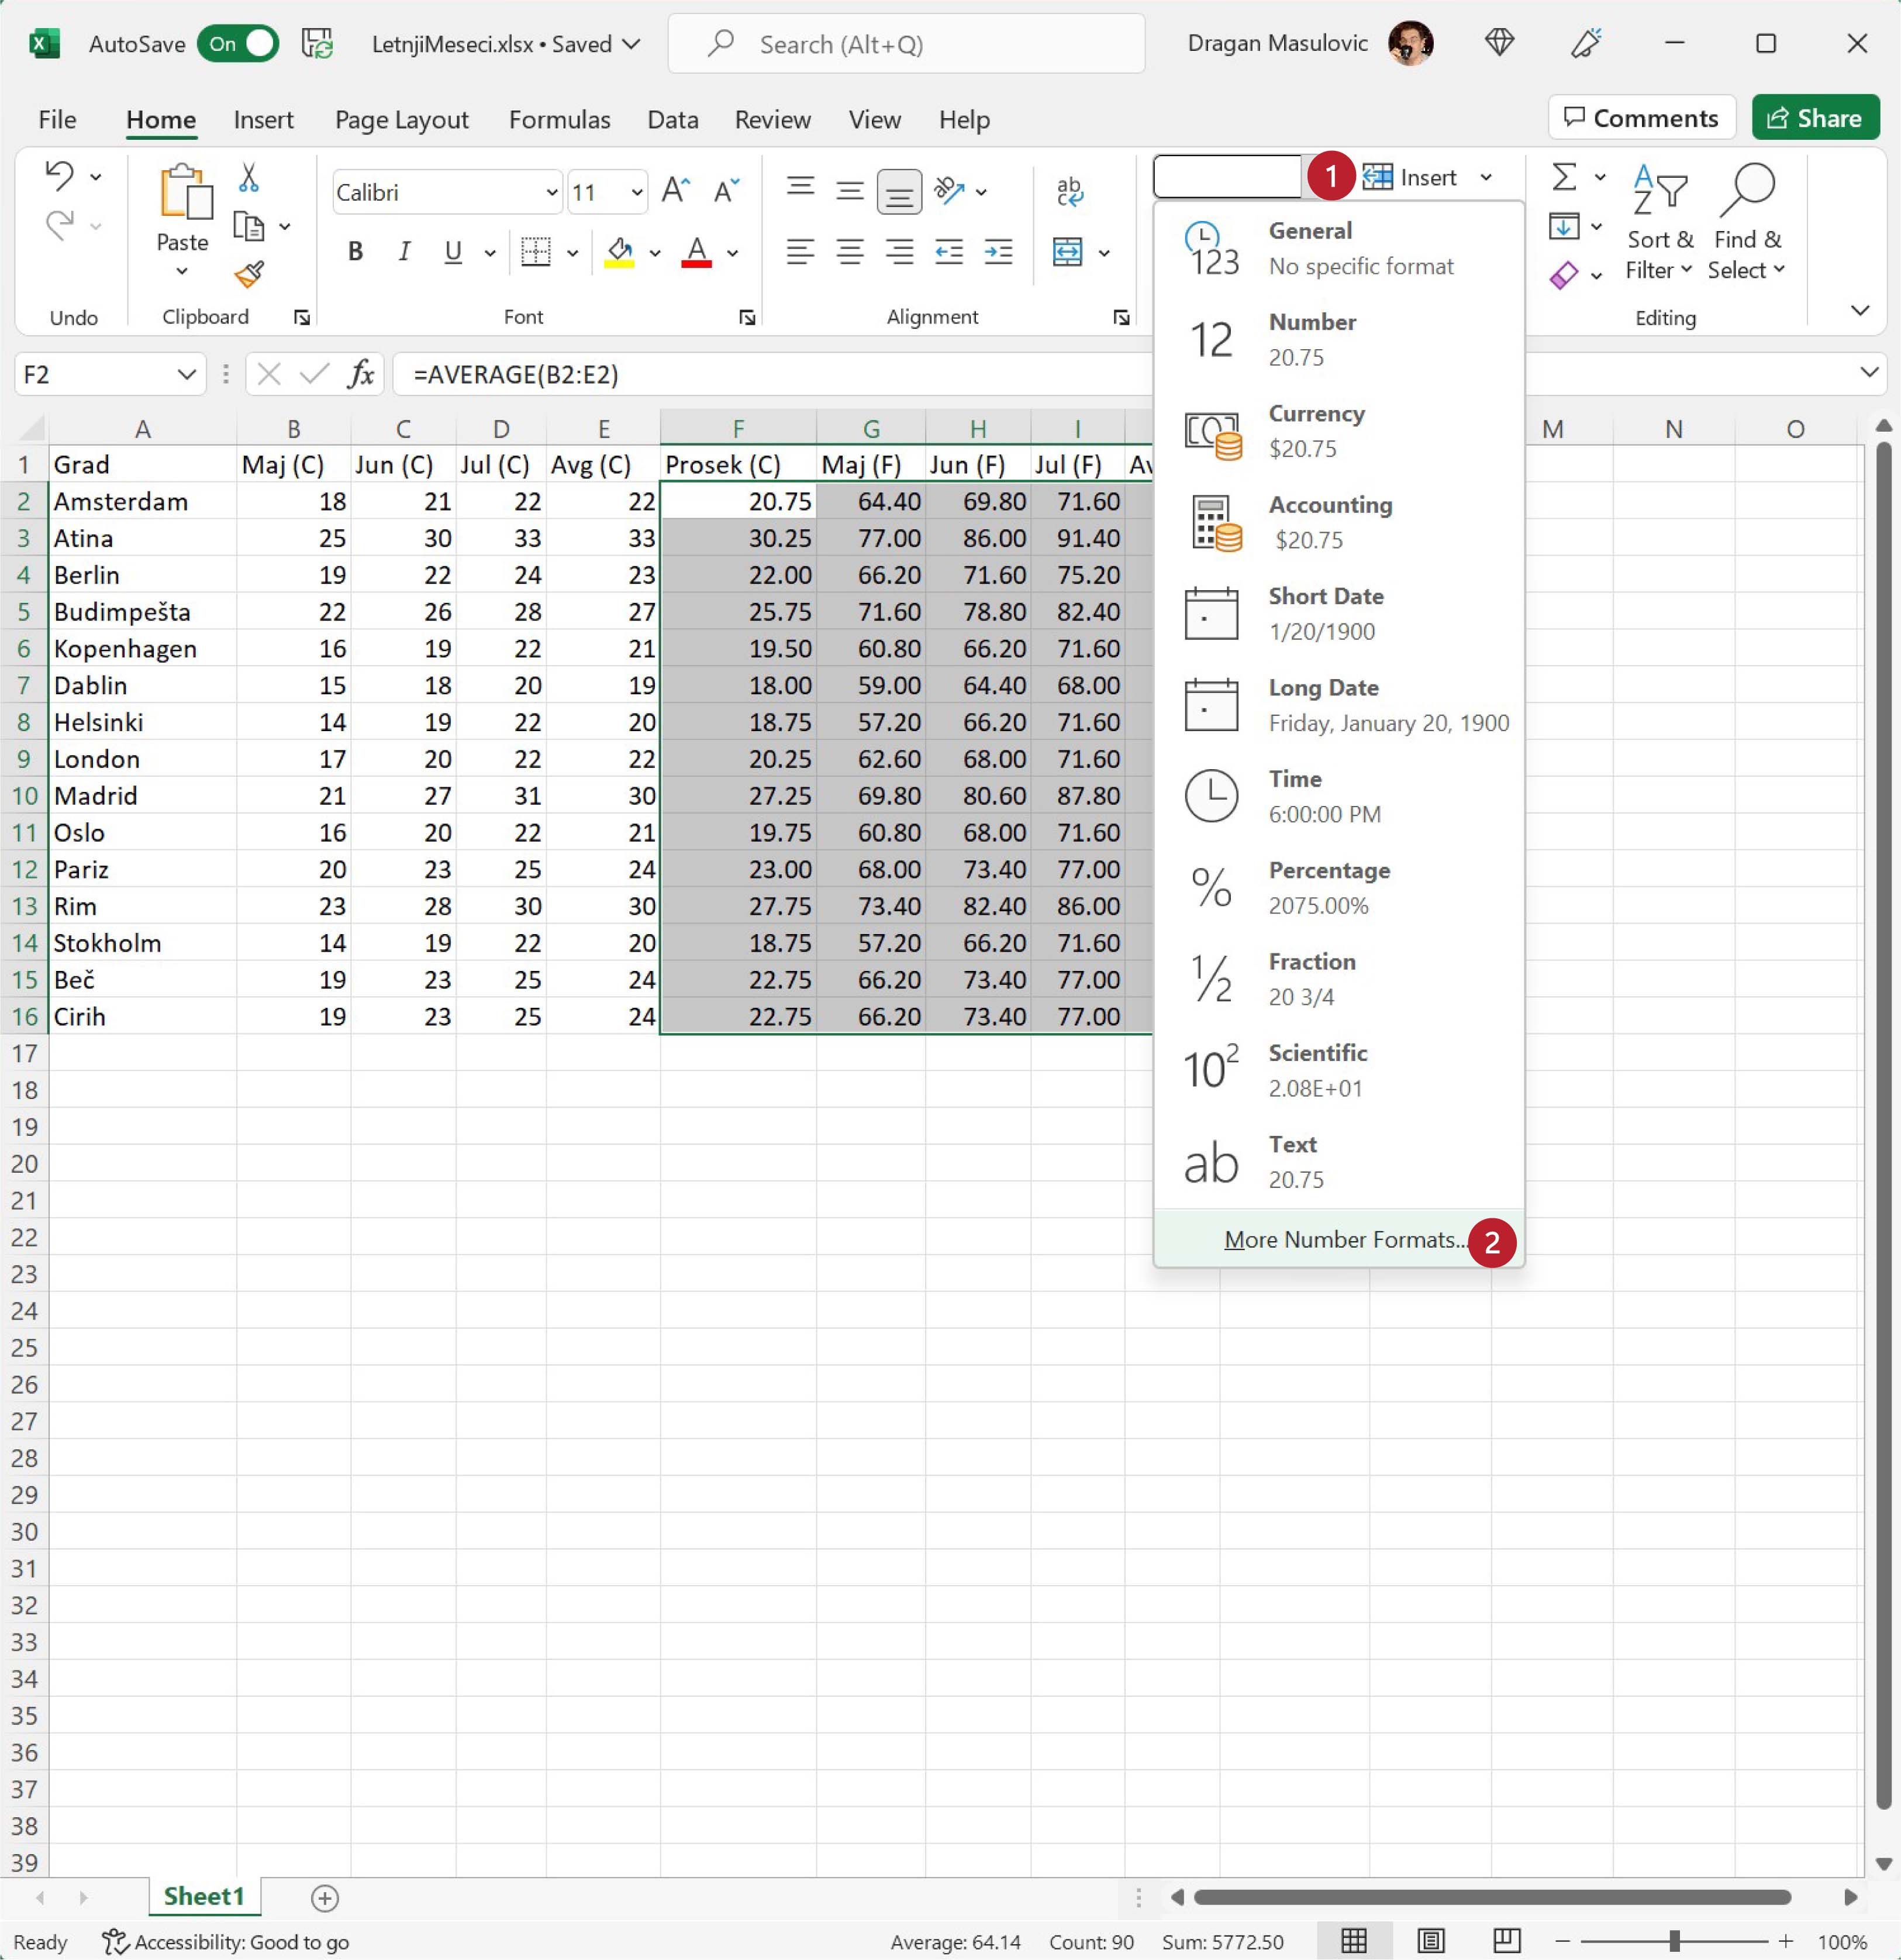
Task: Open the Formulas ribbon tab
Action: click(x=558, y=120)
